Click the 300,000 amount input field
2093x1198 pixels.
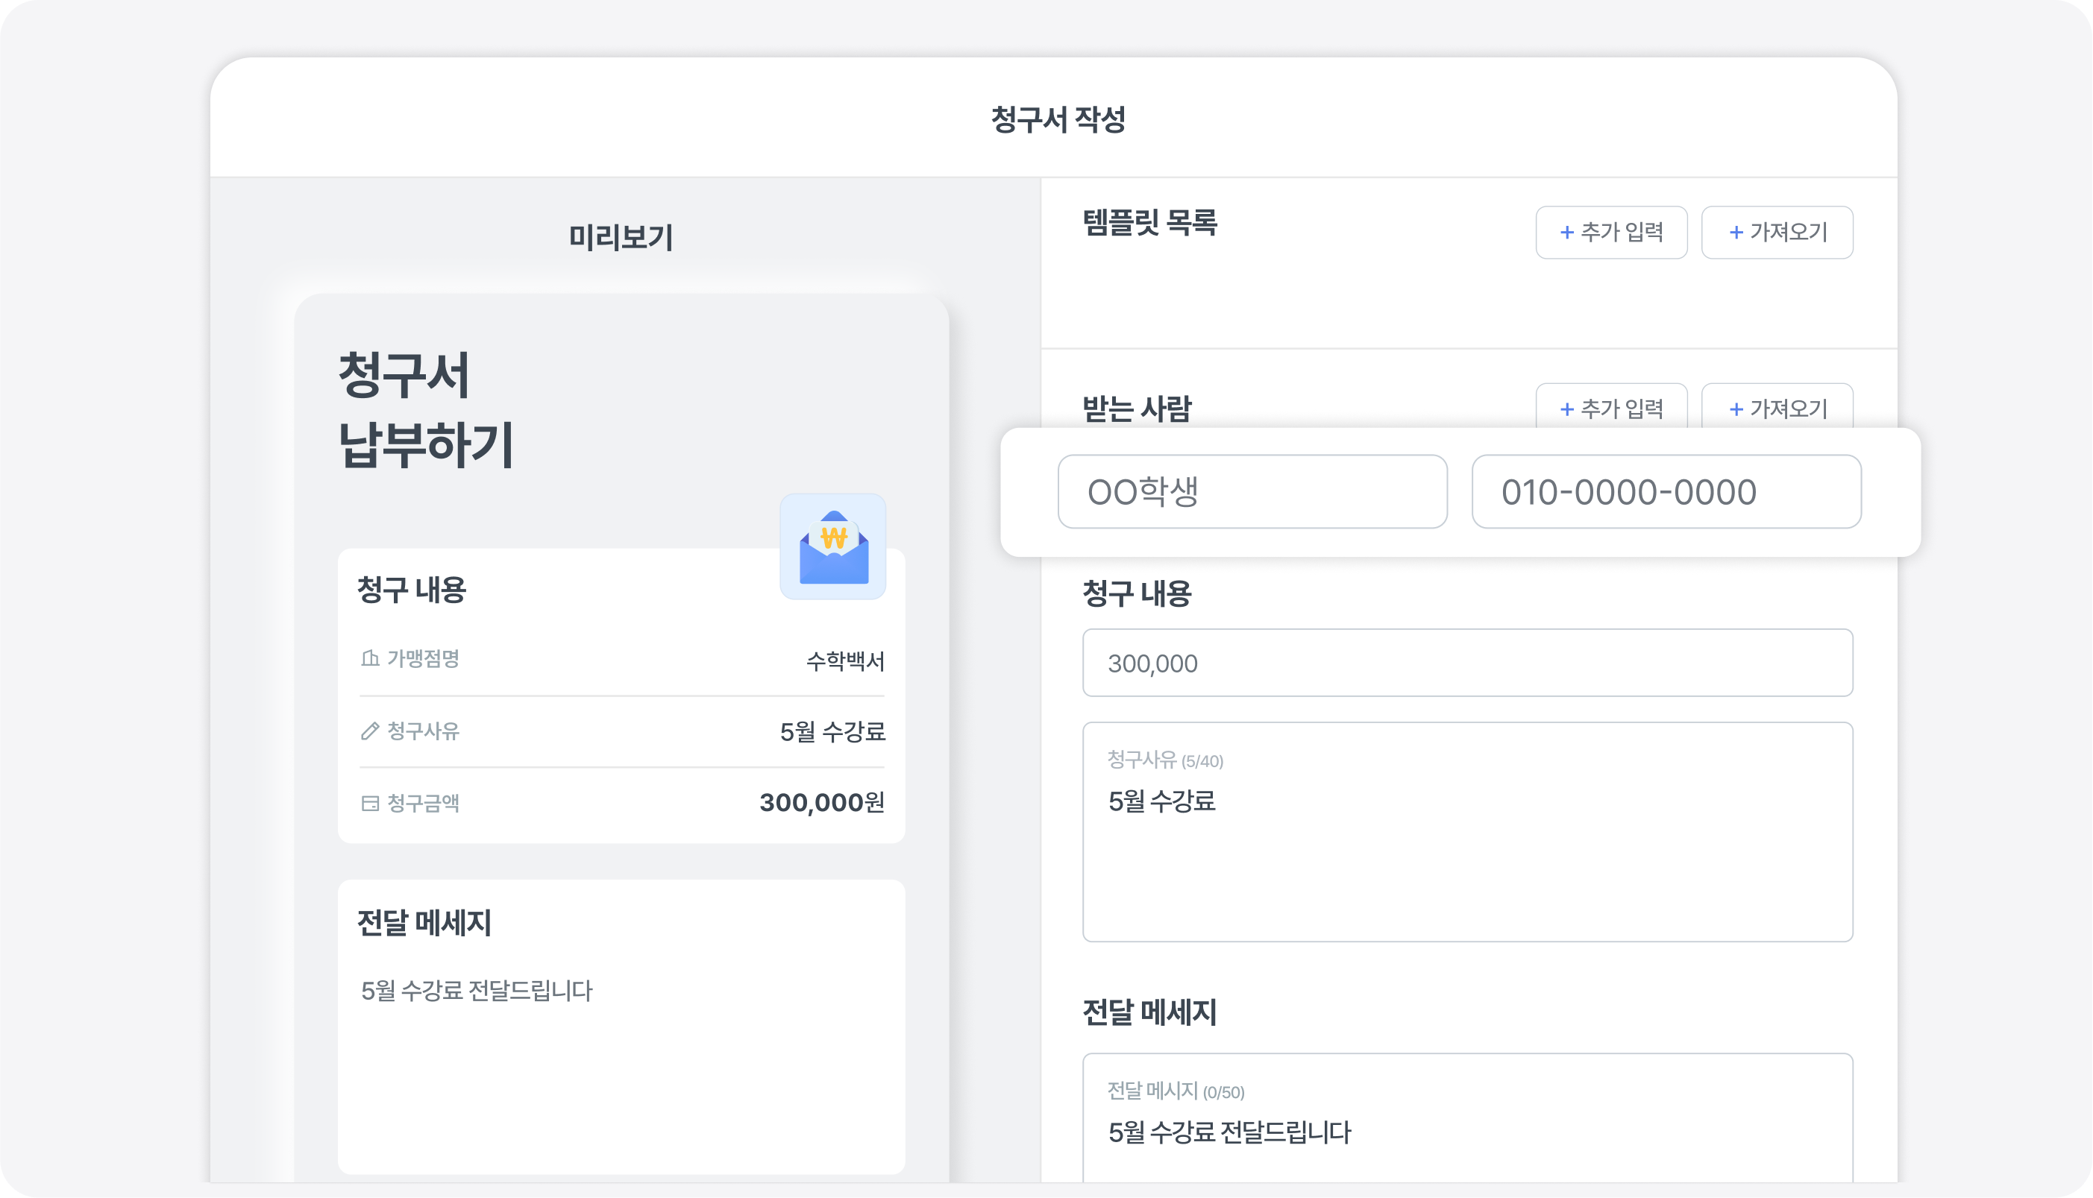1466,662
